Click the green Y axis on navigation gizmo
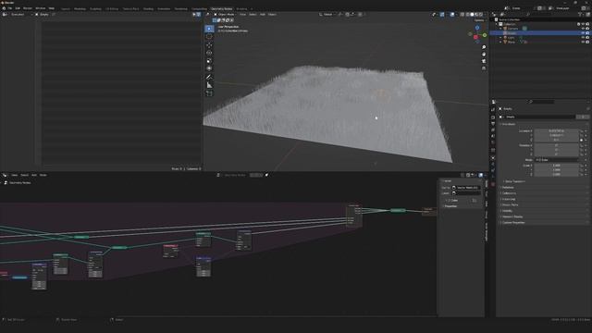592x333 pixels. pyautogui.click(x=485, y=35)
